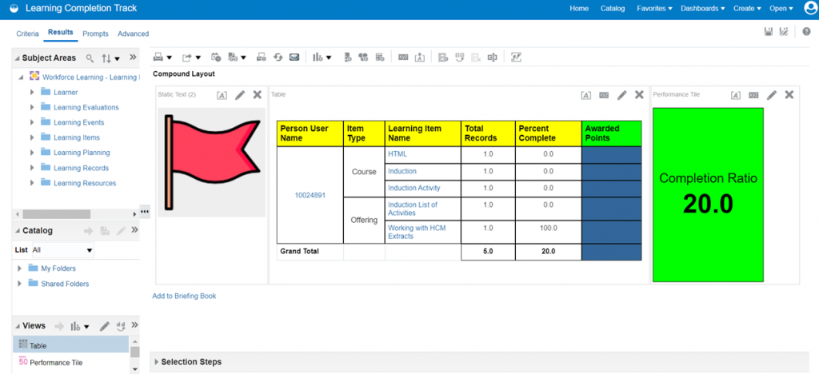Switch to the Prompts tab
The image size is (819, 374).
pyautogui.click(x=96, y=34)
